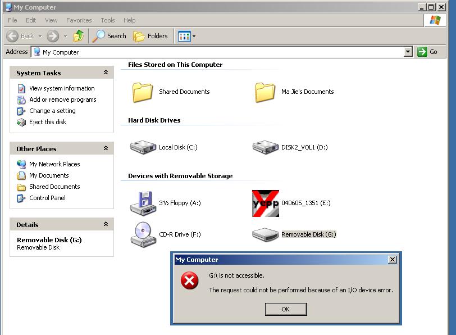Open the View menu

coord(51,20)
